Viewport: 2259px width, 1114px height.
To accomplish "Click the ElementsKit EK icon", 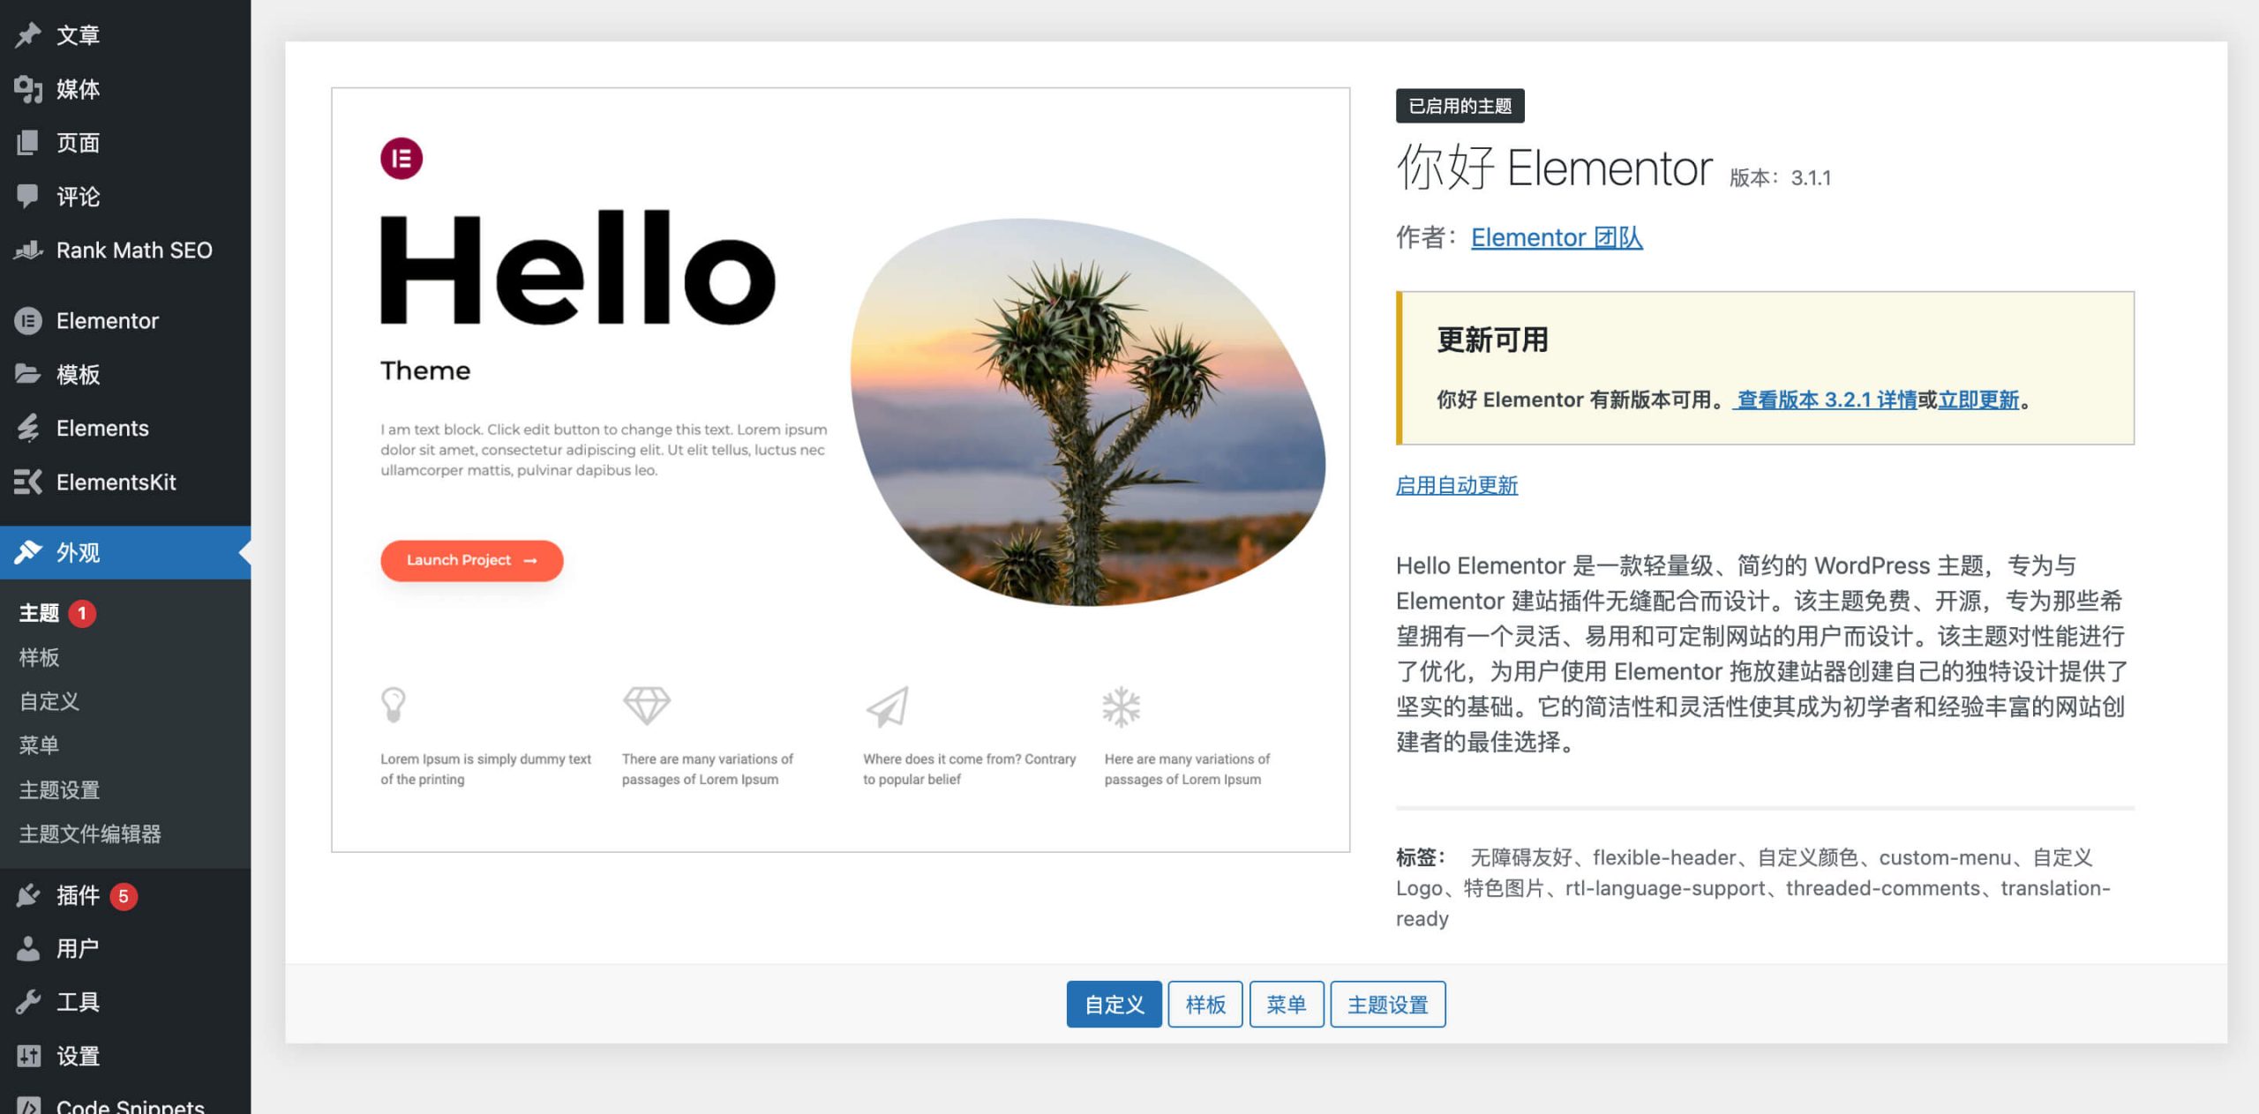I will (x=27, y=482).
